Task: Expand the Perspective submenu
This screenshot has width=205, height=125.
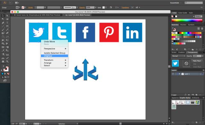Action: point(54,49)
